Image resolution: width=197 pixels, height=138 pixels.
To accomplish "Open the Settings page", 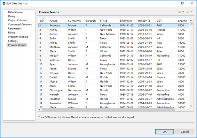I will click(x=13, y=41).
